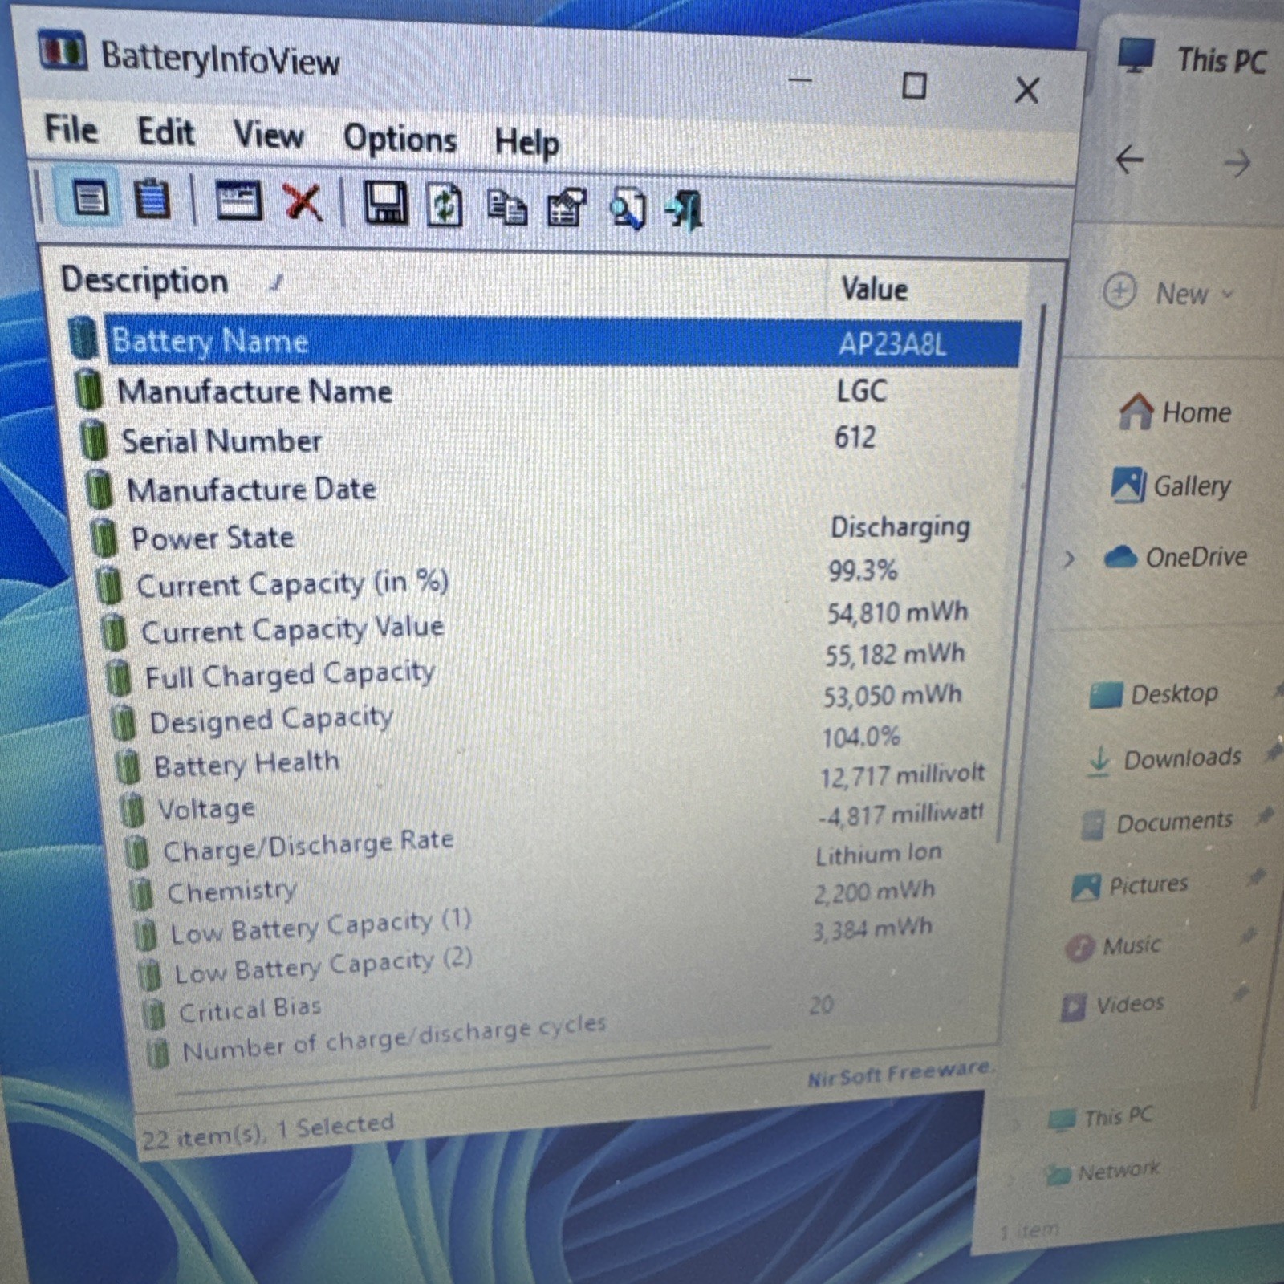Viewport: 1284px width, 1284px height.
Task: Select the Battery Name row
Action: (546, 342)
